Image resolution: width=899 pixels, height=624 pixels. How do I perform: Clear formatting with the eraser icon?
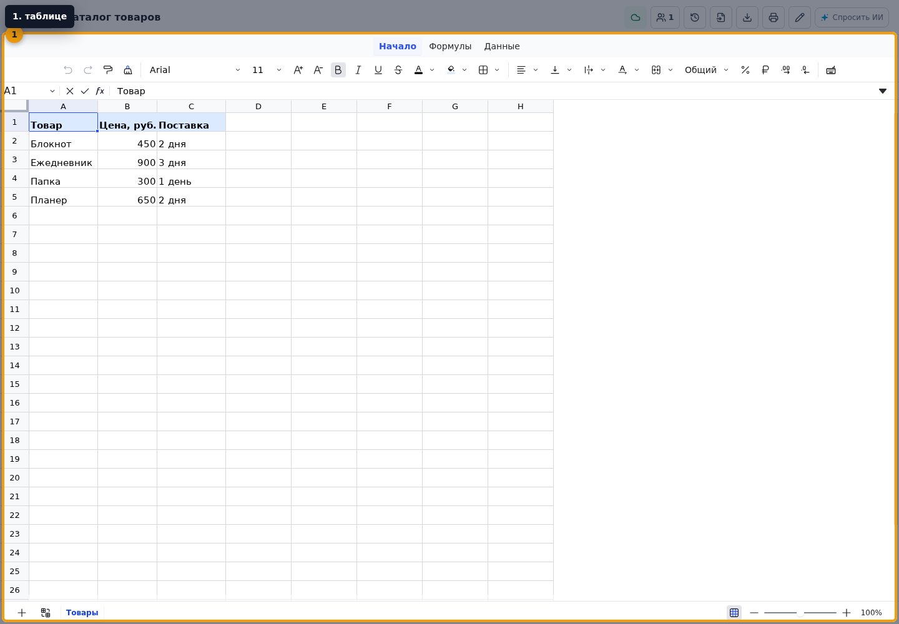pyautogui.click(x=128, y=70)
